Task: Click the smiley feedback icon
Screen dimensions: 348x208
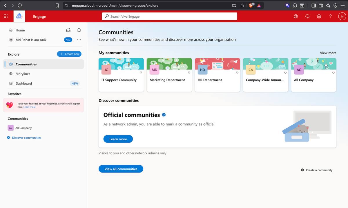Action: click(307, 16)
